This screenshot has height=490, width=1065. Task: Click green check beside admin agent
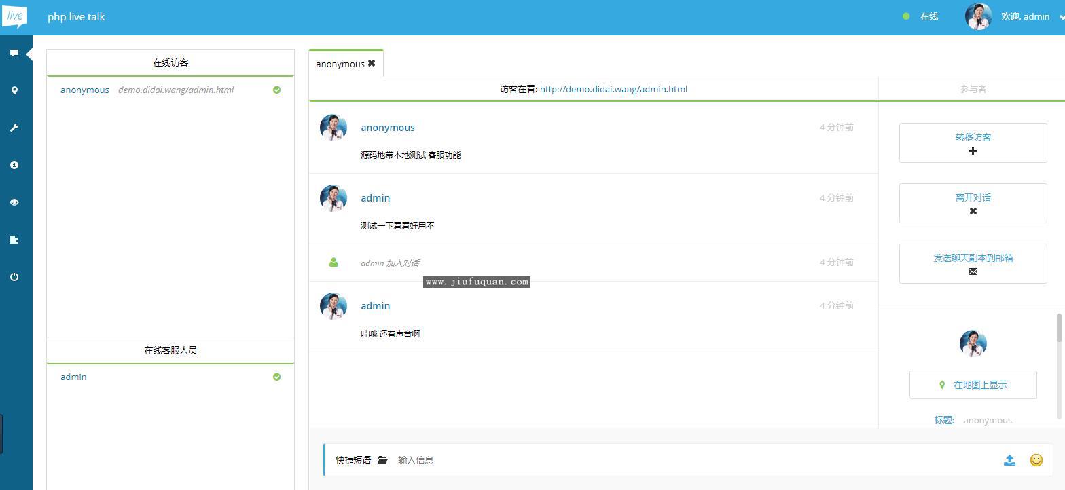point(276,377)
